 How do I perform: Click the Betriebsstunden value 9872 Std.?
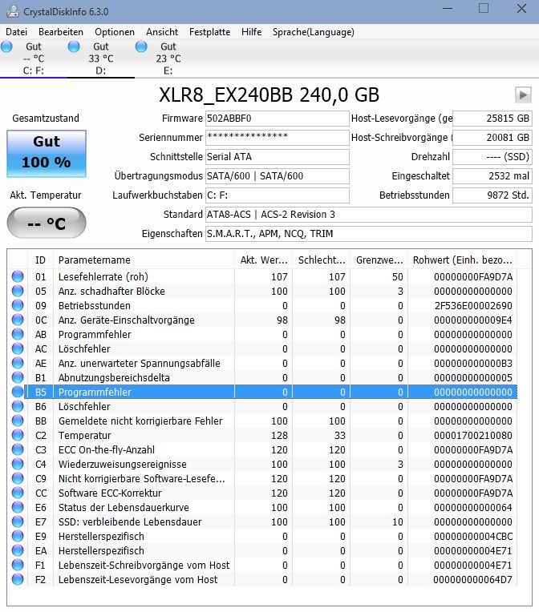tap(492, 195)
